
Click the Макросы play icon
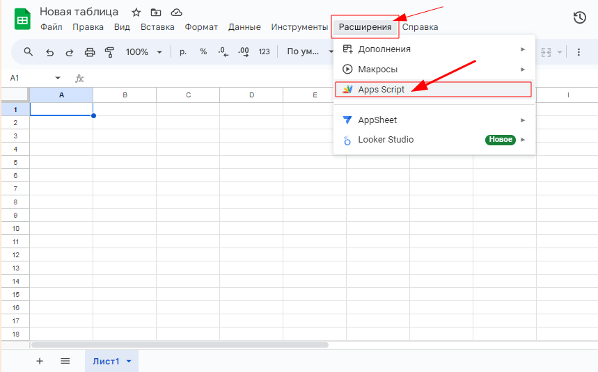point(347,70)
